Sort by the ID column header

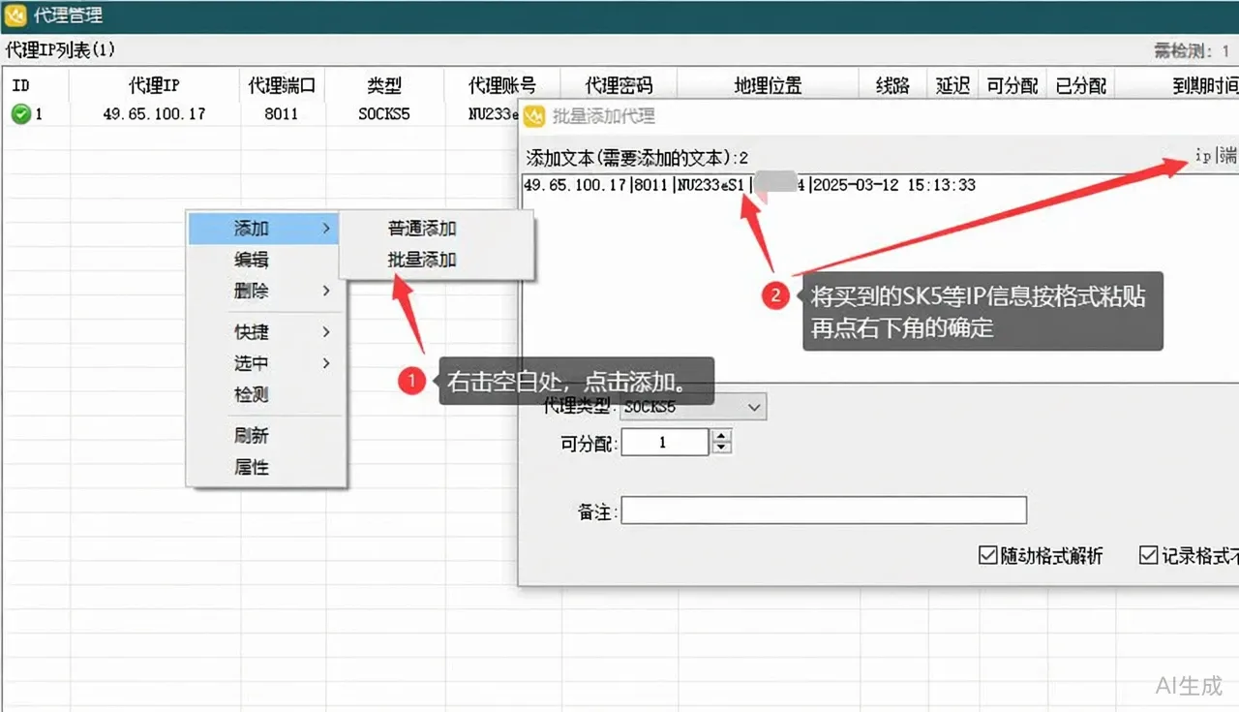pos(36,86)
